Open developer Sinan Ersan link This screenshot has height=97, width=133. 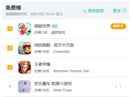coord(62,90)
